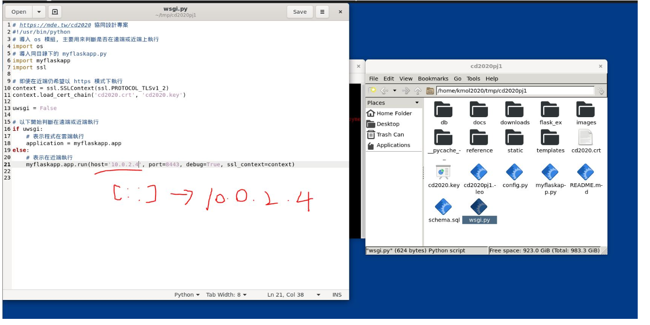Go back with the file manager arrow
Viewport: 650px width, 325px height.
pyautogui.click(x=384, y=91)
